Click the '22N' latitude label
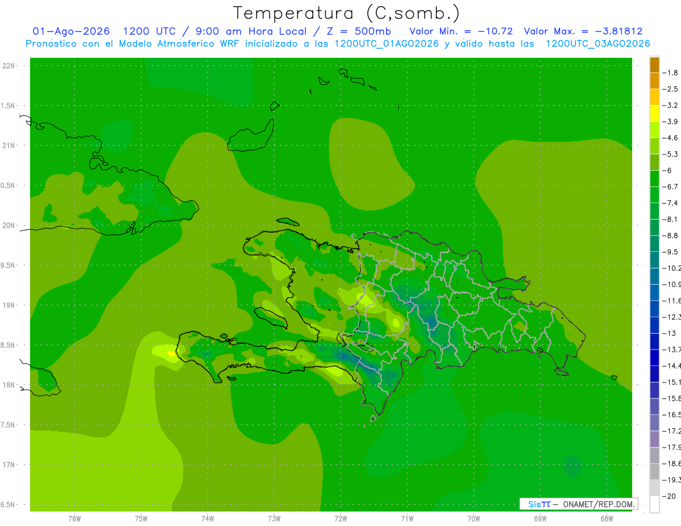 coord(10,66)
